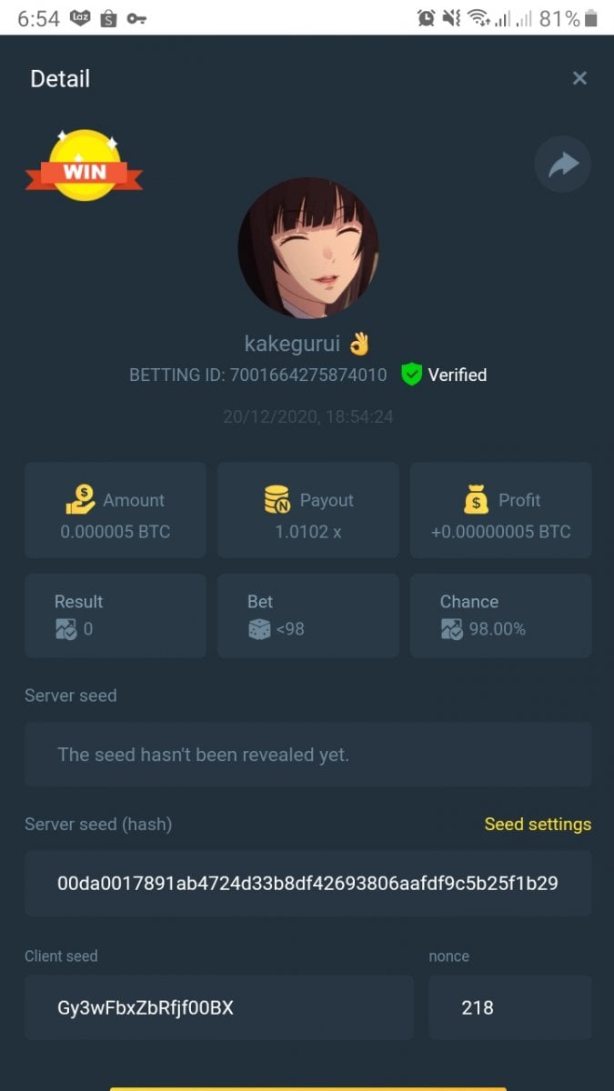Viewport: 614px width, 1091px height.
Task: Tap the Chance percentage icon
Action: click(452, 629)
